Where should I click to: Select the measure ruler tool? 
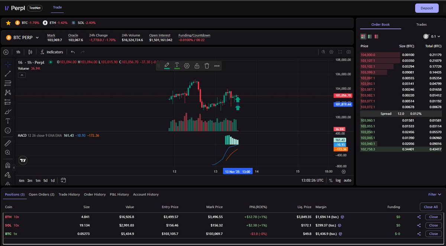click(7, 142)
